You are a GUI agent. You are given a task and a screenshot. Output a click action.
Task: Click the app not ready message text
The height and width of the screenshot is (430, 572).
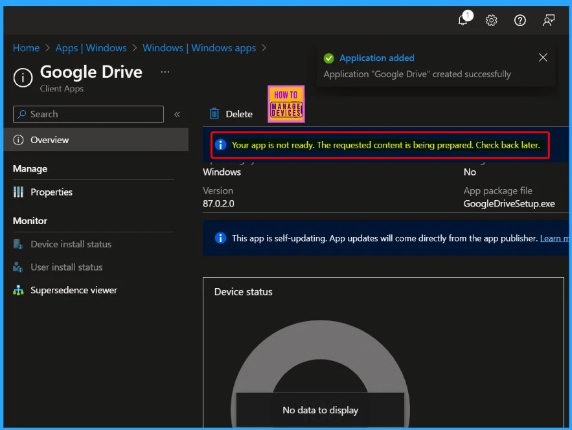pos(385,145)
